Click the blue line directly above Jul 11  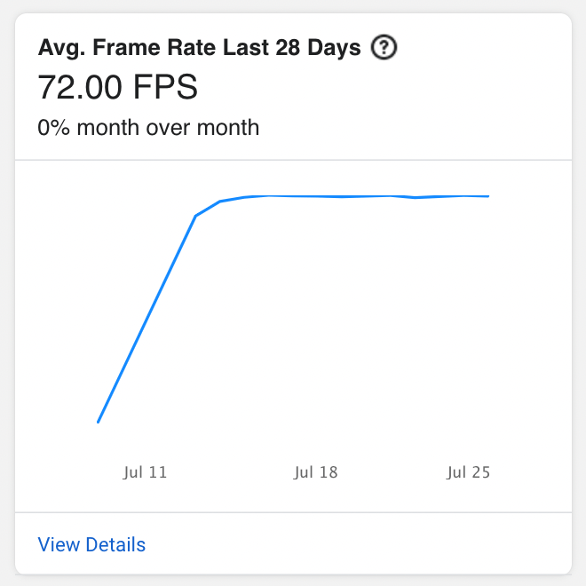(145, 323)
